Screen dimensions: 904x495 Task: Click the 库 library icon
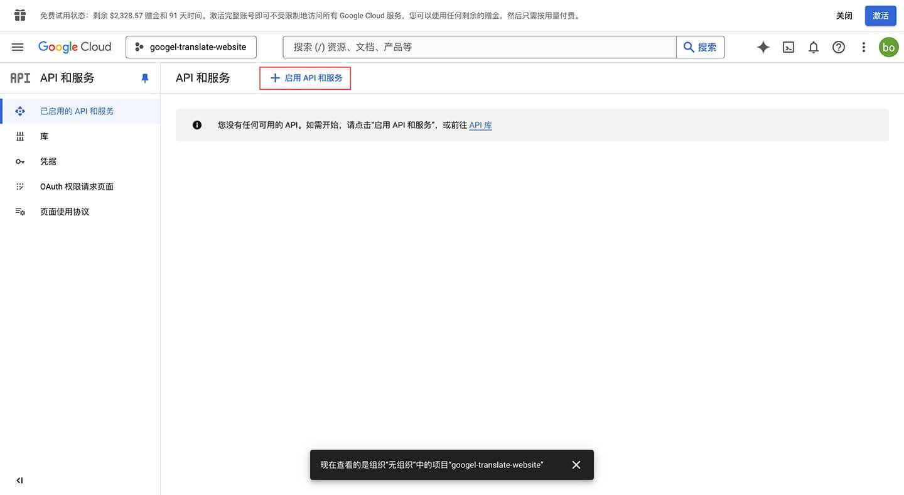tap(20, 136)
